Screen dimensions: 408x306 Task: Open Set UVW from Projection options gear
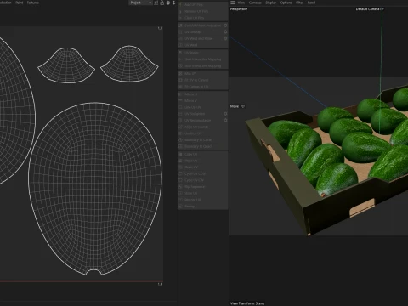pyautogui.click(x=225, y=25)
